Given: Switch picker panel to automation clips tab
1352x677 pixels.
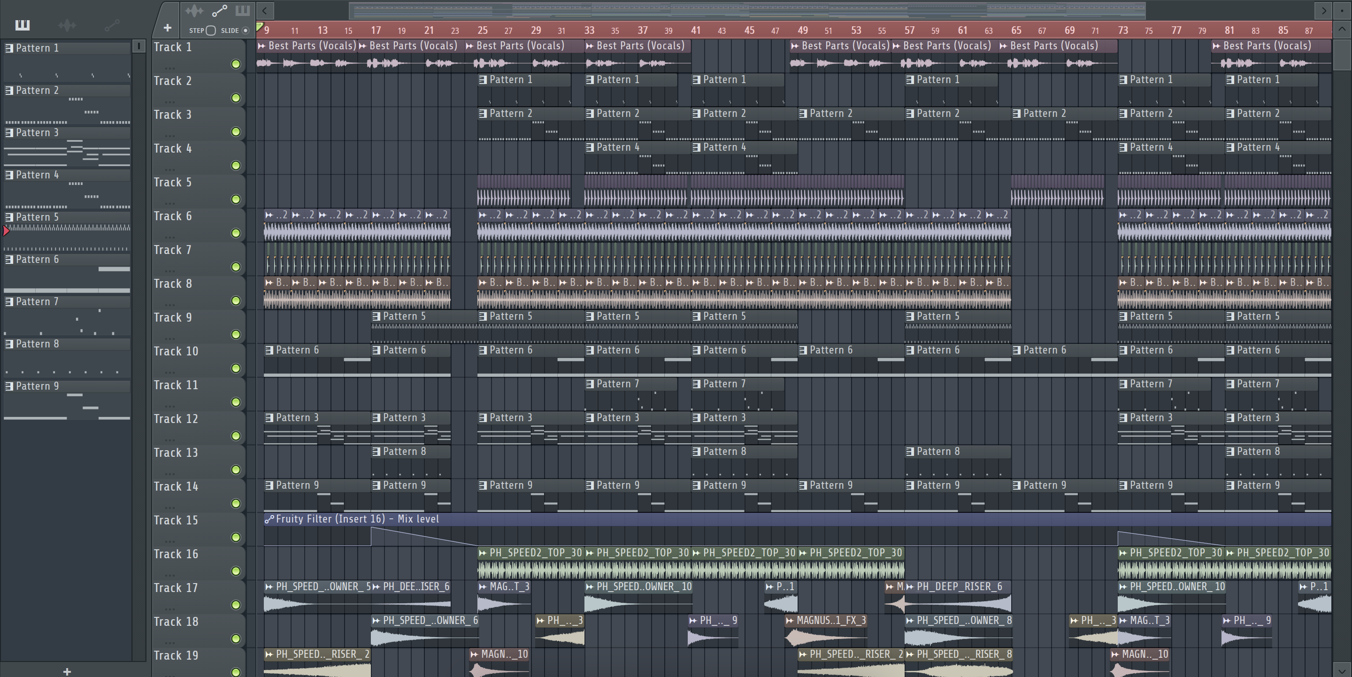Looking at the screenshot, I should [x=112, y=25].
